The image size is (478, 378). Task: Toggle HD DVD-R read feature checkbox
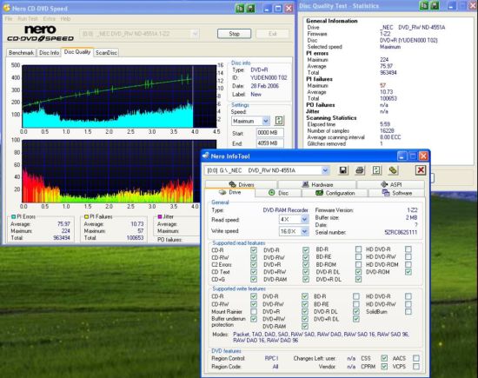coord(408,249)
